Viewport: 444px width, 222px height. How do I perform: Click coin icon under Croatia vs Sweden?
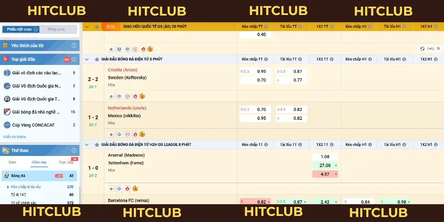142,96
